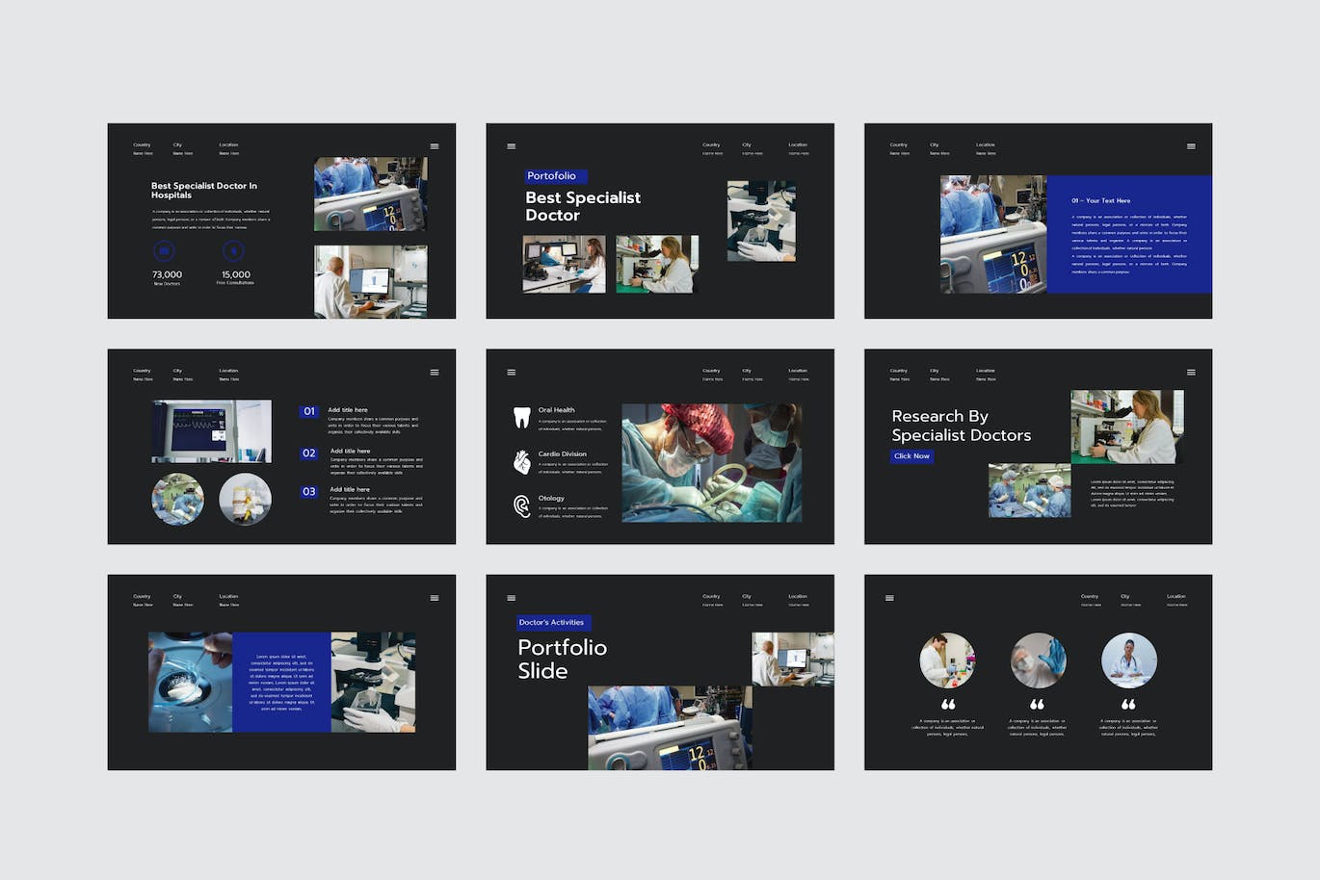
Task: Select the 03 numbered badge
Action: pos(308,491)
